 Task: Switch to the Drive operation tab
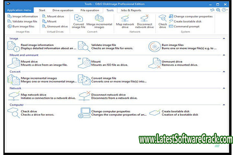coord(63,10)
